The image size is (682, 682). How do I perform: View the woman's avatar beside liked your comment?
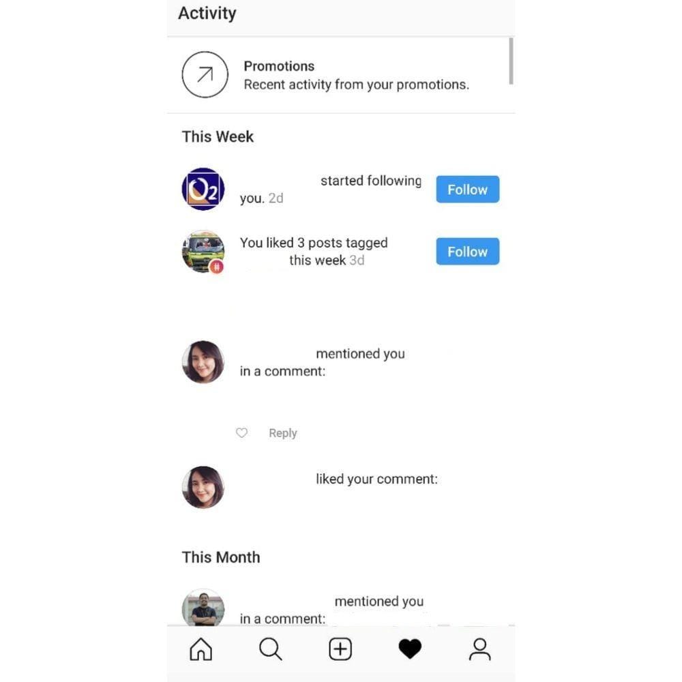click(203, 487)
